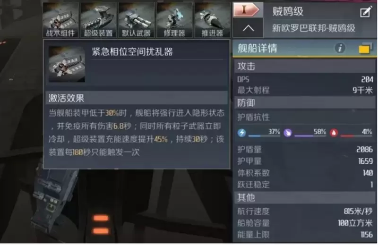Open the 舰船详情 info icon

340,48
